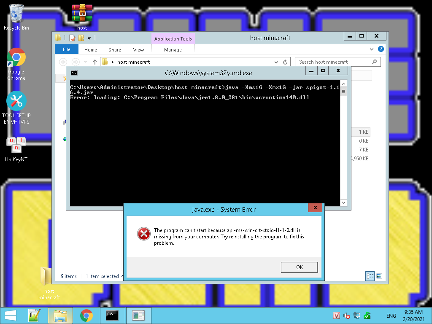Click the host minecraft address bar path
Viewport: 432px width, 324px height.
click(133, 62)
